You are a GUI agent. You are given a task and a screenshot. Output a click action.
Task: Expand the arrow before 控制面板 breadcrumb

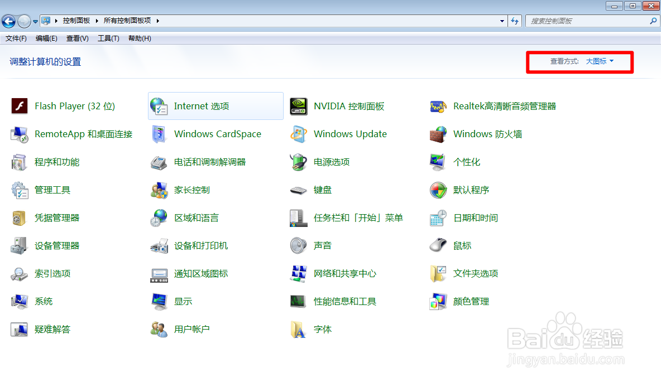tap(56, 21)
